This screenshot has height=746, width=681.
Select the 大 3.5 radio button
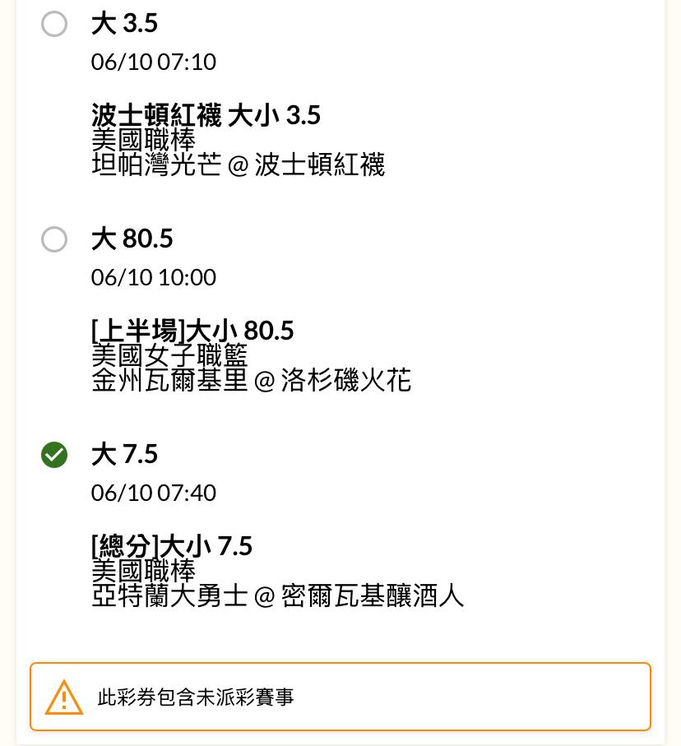(x=54, y=24)
